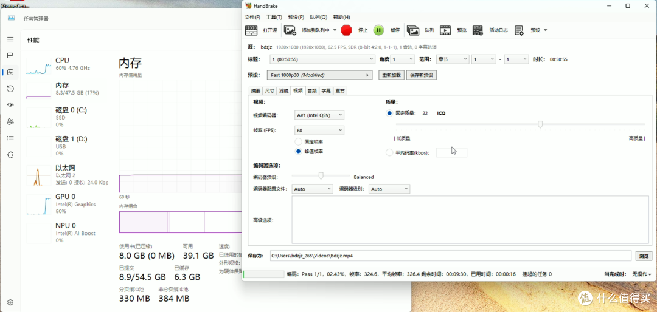Switch to the 章节 chapters tab
The image size is (657, 312).
tap(340, 91)
